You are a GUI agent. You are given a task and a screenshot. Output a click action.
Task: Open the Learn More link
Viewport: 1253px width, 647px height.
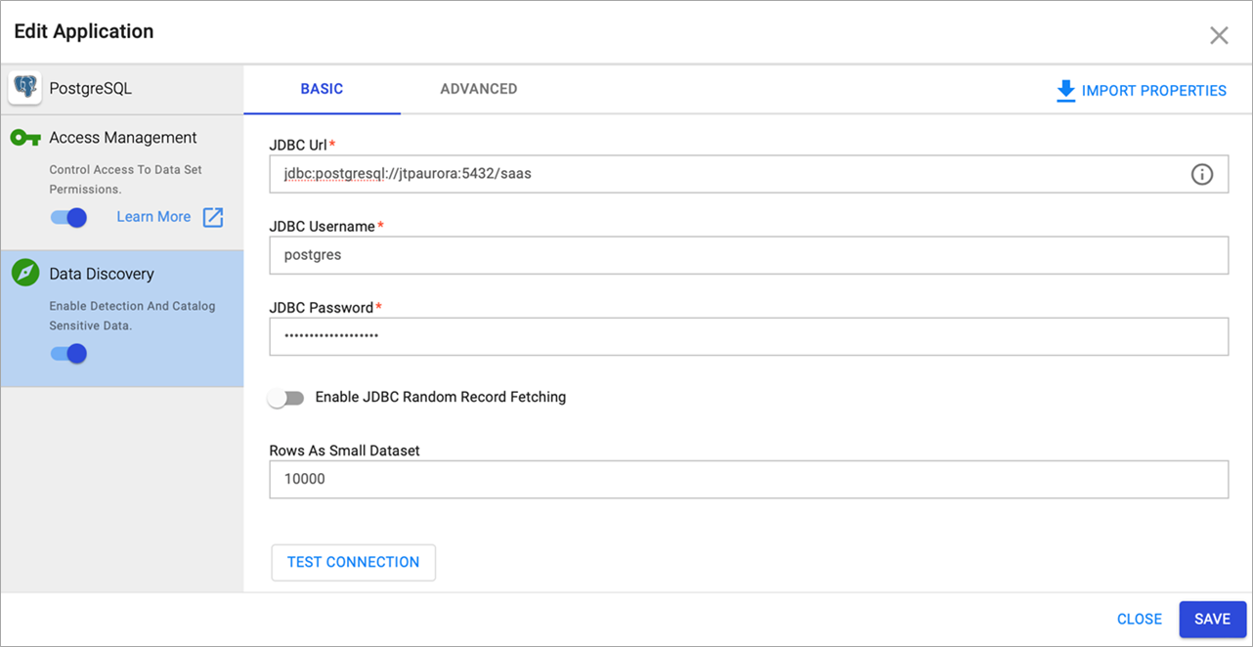tap(153, 216)
